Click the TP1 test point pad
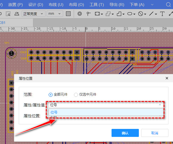Viewport: 173px width, 144px height. 11,53
